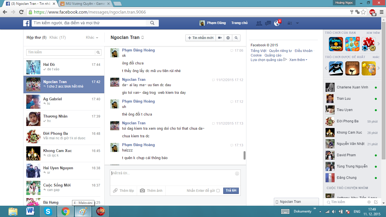
Task: Start a video call with Ngoclan Tran
Action: pos(220,38)
